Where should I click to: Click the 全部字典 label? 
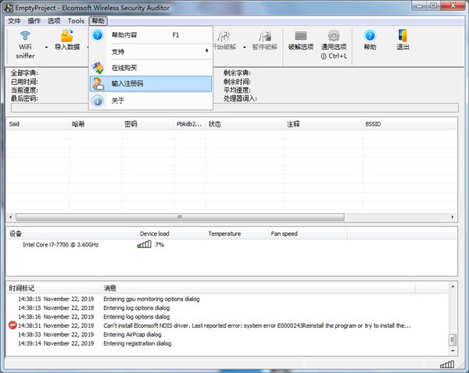click(24, 73)
